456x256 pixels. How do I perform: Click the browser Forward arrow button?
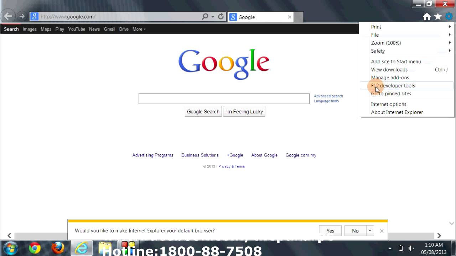click(22, 16)
